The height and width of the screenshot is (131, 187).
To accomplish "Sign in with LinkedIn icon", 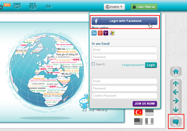I will (x=94, y=33).
